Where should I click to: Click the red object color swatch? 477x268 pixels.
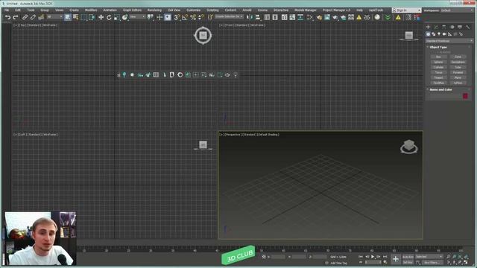[465, 96]
